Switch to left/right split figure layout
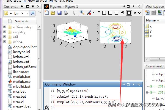Image resolution: width=165 pixels, height=110 pixels. (x=110, y=13)
